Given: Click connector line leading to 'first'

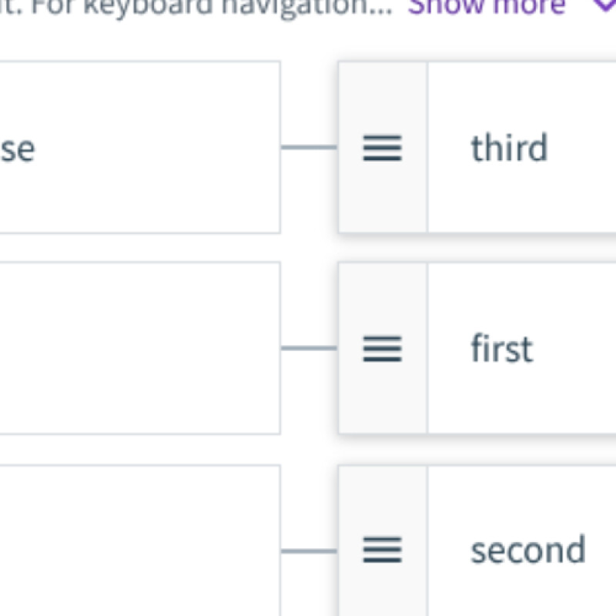Looking at the screenshot, I should click(x=309, y=349).
